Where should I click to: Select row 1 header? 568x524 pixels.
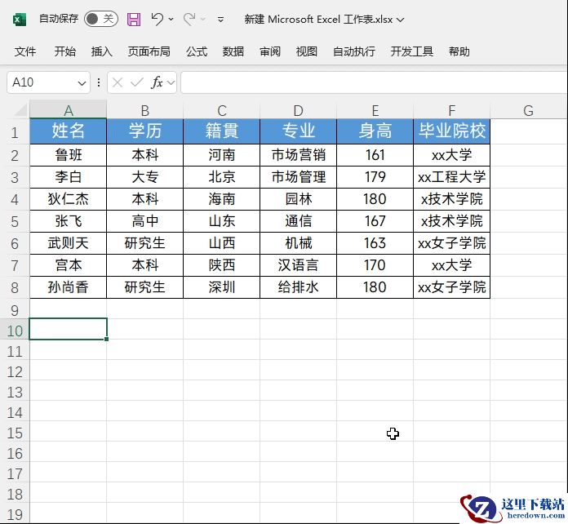click(15, 132)
